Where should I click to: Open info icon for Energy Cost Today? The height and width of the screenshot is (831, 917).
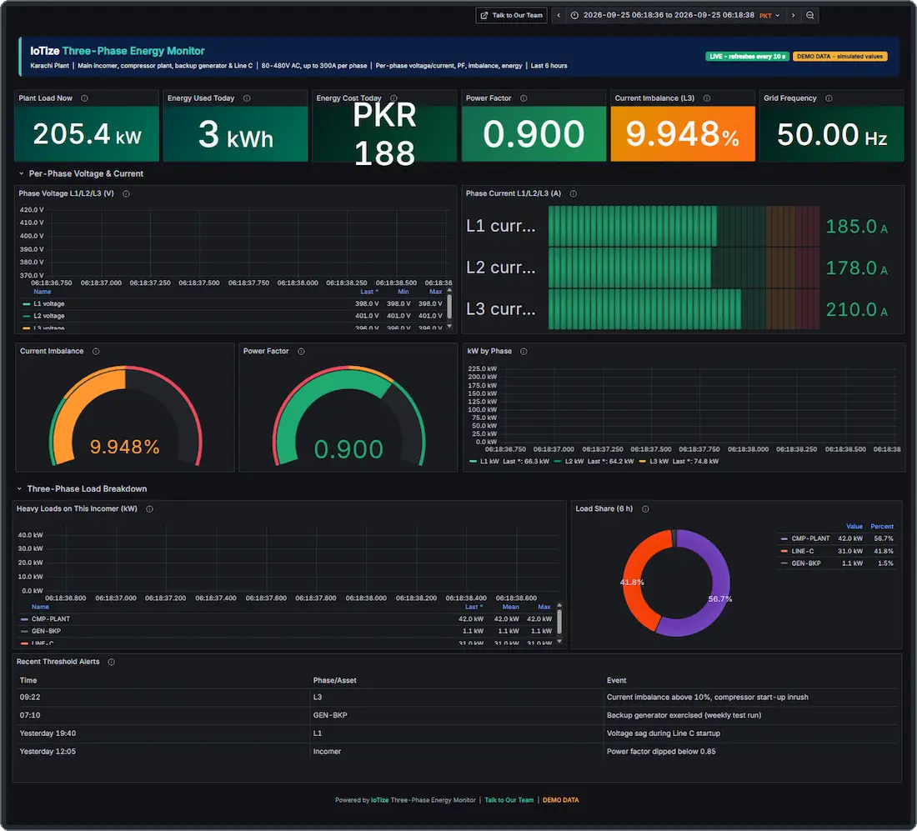pos(393,98)
